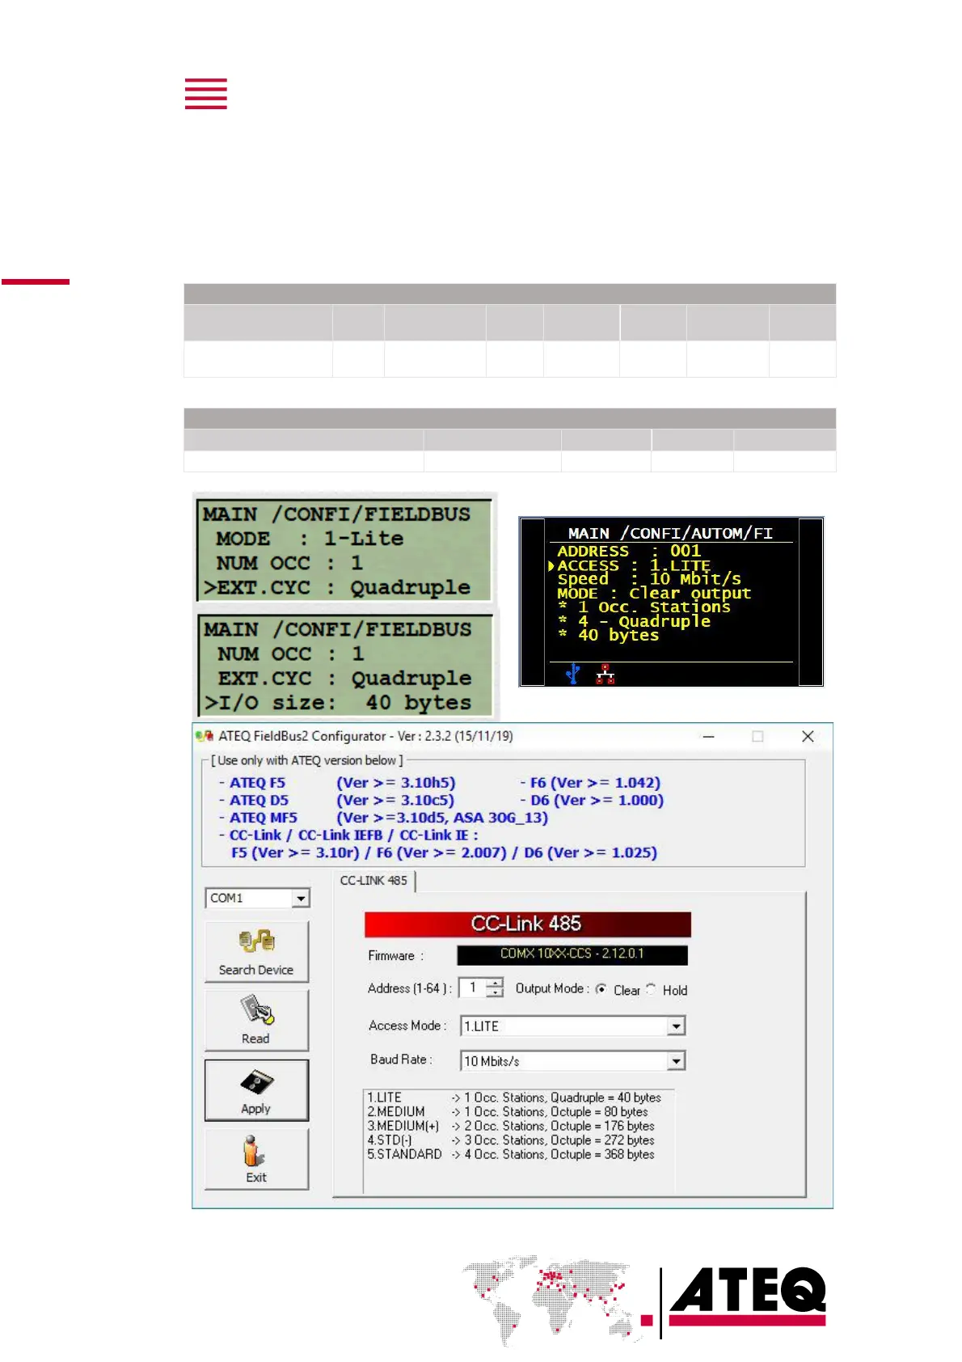Click the 'ADDRESS : 001' display line
This screenshot has width=962, height=1362.
point(629,551)
